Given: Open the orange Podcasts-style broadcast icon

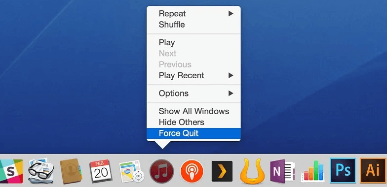Looking at the screenshot, I should [192, 171].
